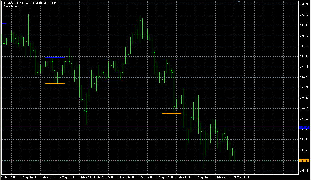Image resolution: width=311 pixels, height=180 pixels.
Task: Click the 6 May 06:00 time label
Action: coord(67,177)
